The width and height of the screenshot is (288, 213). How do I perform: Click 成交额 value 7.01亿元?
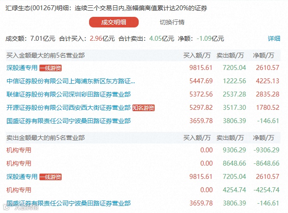click(43, 39)
